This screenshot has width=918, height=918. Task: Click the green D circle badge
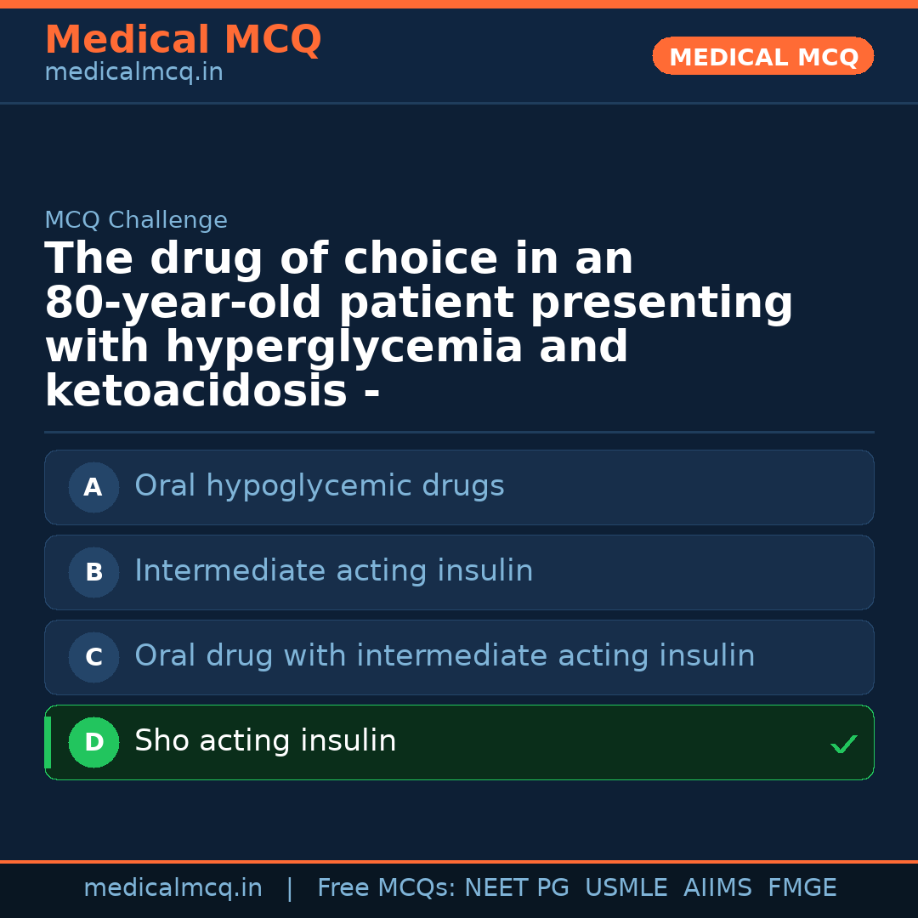(x=93, y=743)
